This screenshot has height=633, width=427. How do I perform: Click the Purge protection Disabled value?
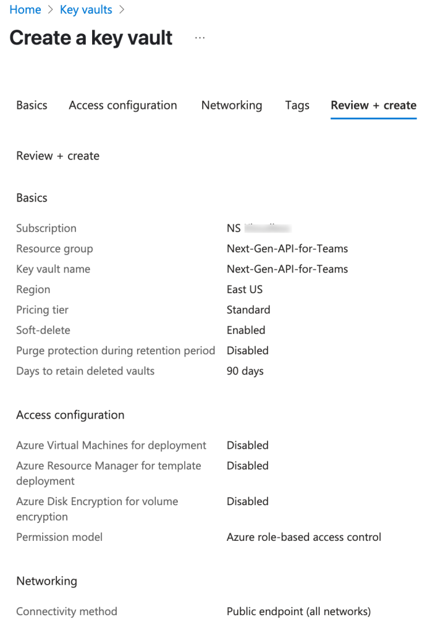[247, 350]
